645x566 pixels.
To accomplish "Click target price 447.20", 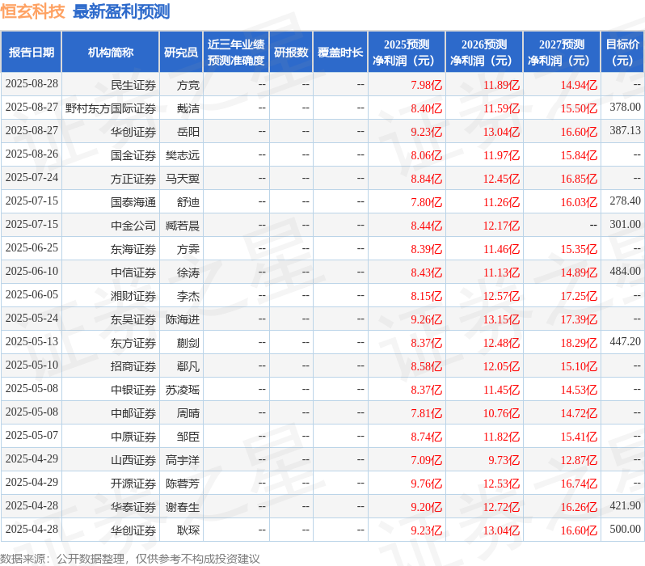I will click(626, 342).
